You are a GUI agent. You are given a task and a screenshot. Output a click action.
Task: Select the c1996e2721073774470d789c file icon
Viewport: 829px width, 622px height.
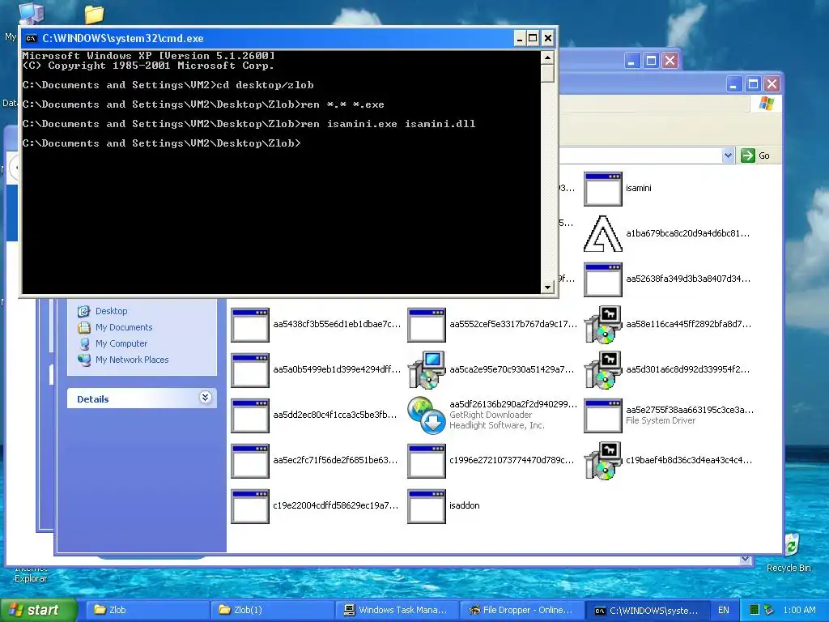(x=427, y=461)
